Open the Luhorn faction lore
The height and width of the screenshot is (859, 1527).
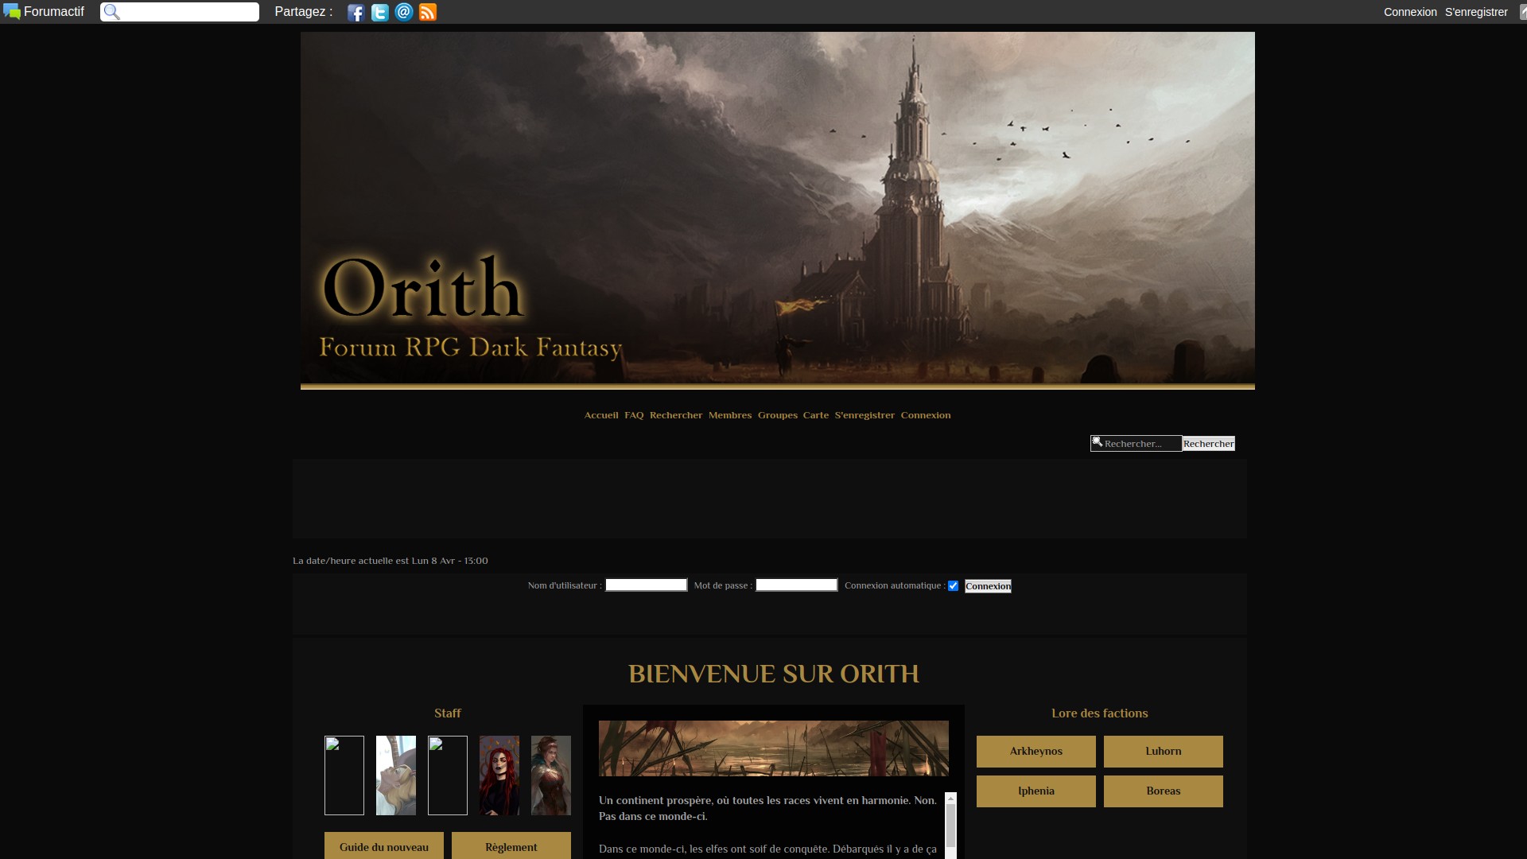click(x=1164, y=752)
